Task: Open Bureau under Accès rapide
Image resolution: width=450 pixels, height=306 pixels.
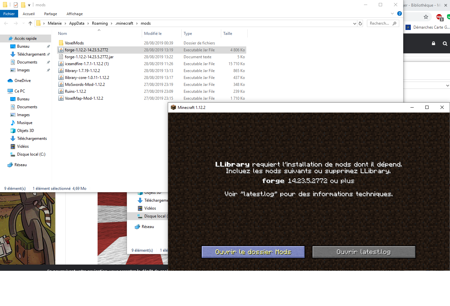Action: pyautogui.click(x=23, y=46)
